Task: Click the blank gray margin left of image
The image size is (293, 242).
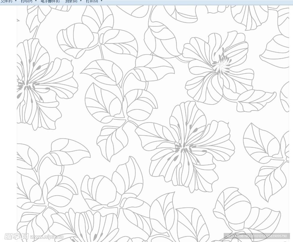Action: [8, 120]
